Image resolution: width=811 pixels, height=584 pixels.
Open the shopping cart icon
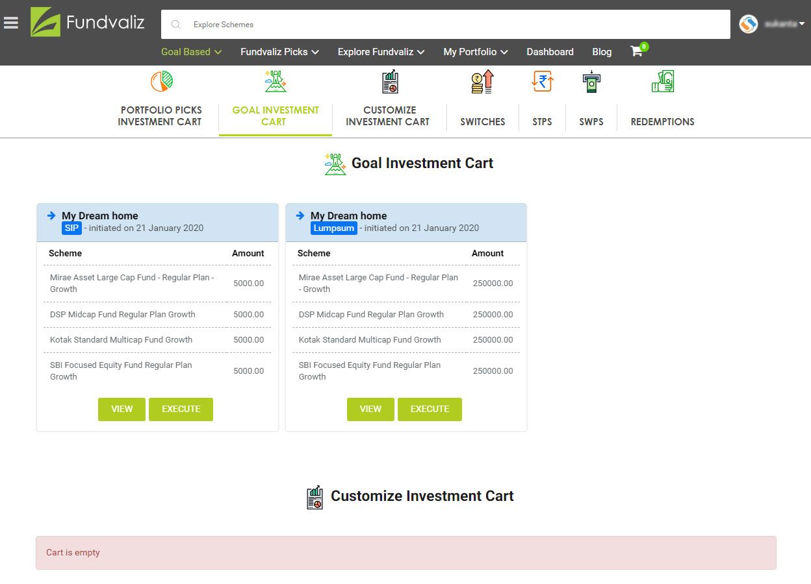[637, 51]
